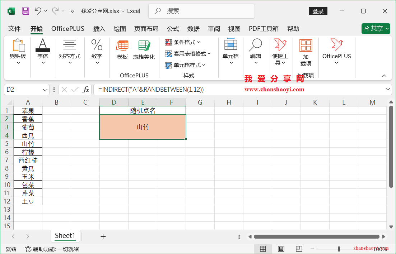Viewport: 396px width, 254px height.
Task: Click the fx Insert Function icon
Action: click(x=86, y=90)
